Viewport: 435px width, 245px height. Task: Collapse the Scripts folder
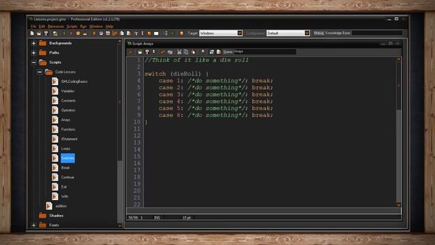(x=33, y=63)
